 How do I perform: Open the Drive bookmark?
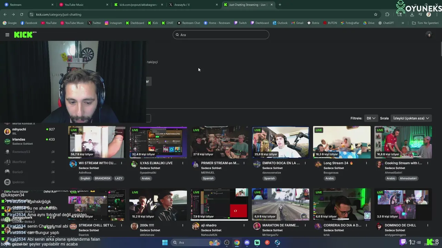tap(369, 23)
